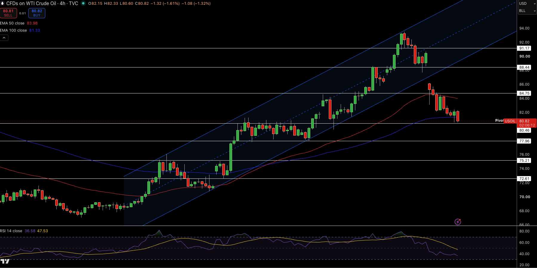Click the 75.21 horizontal line price label
The height and width of the screenshot is (268, 537).
[x=524, y=161]
